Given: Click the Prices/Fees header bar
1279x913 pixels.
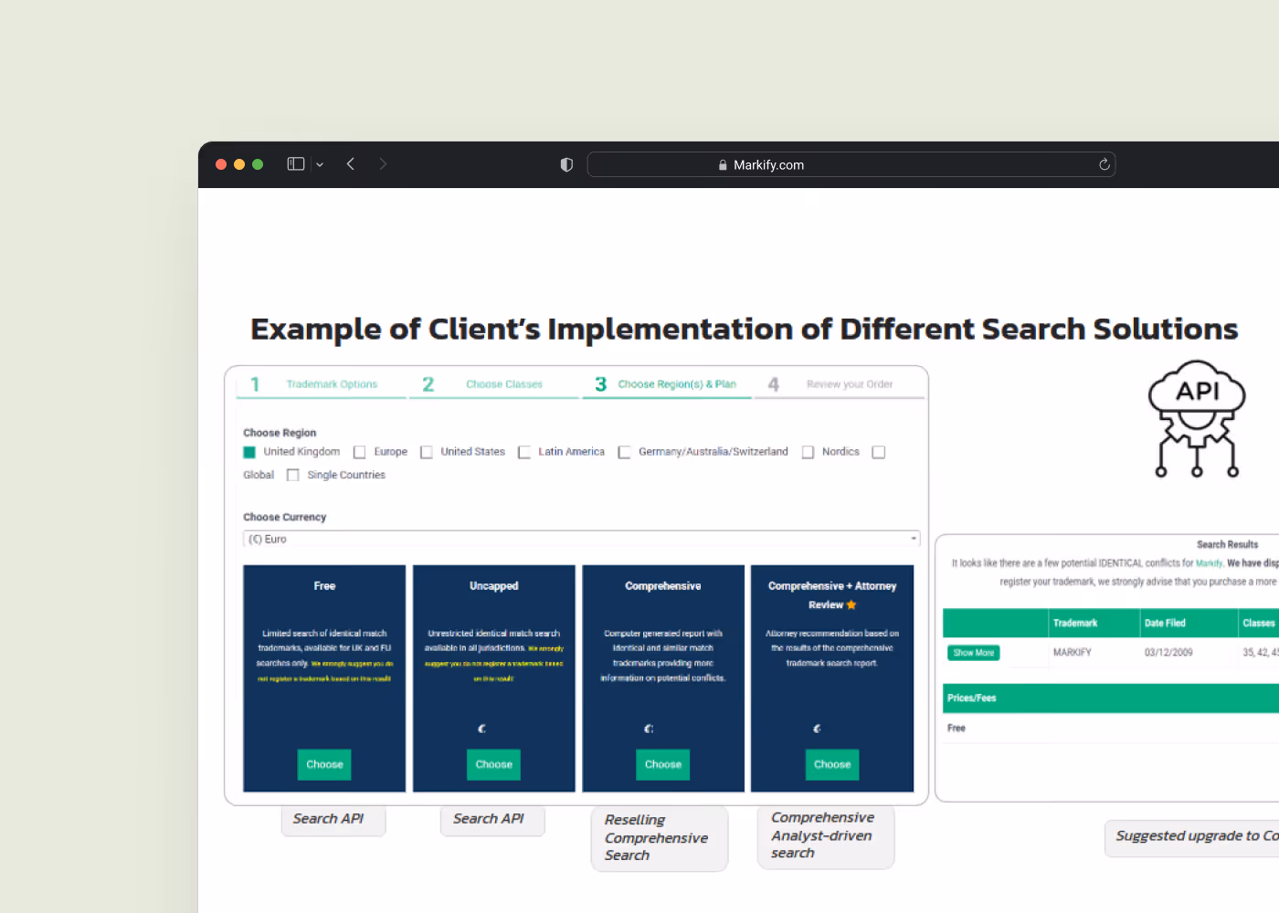Looking at the screenshot, I should (x=1111, y=698).
